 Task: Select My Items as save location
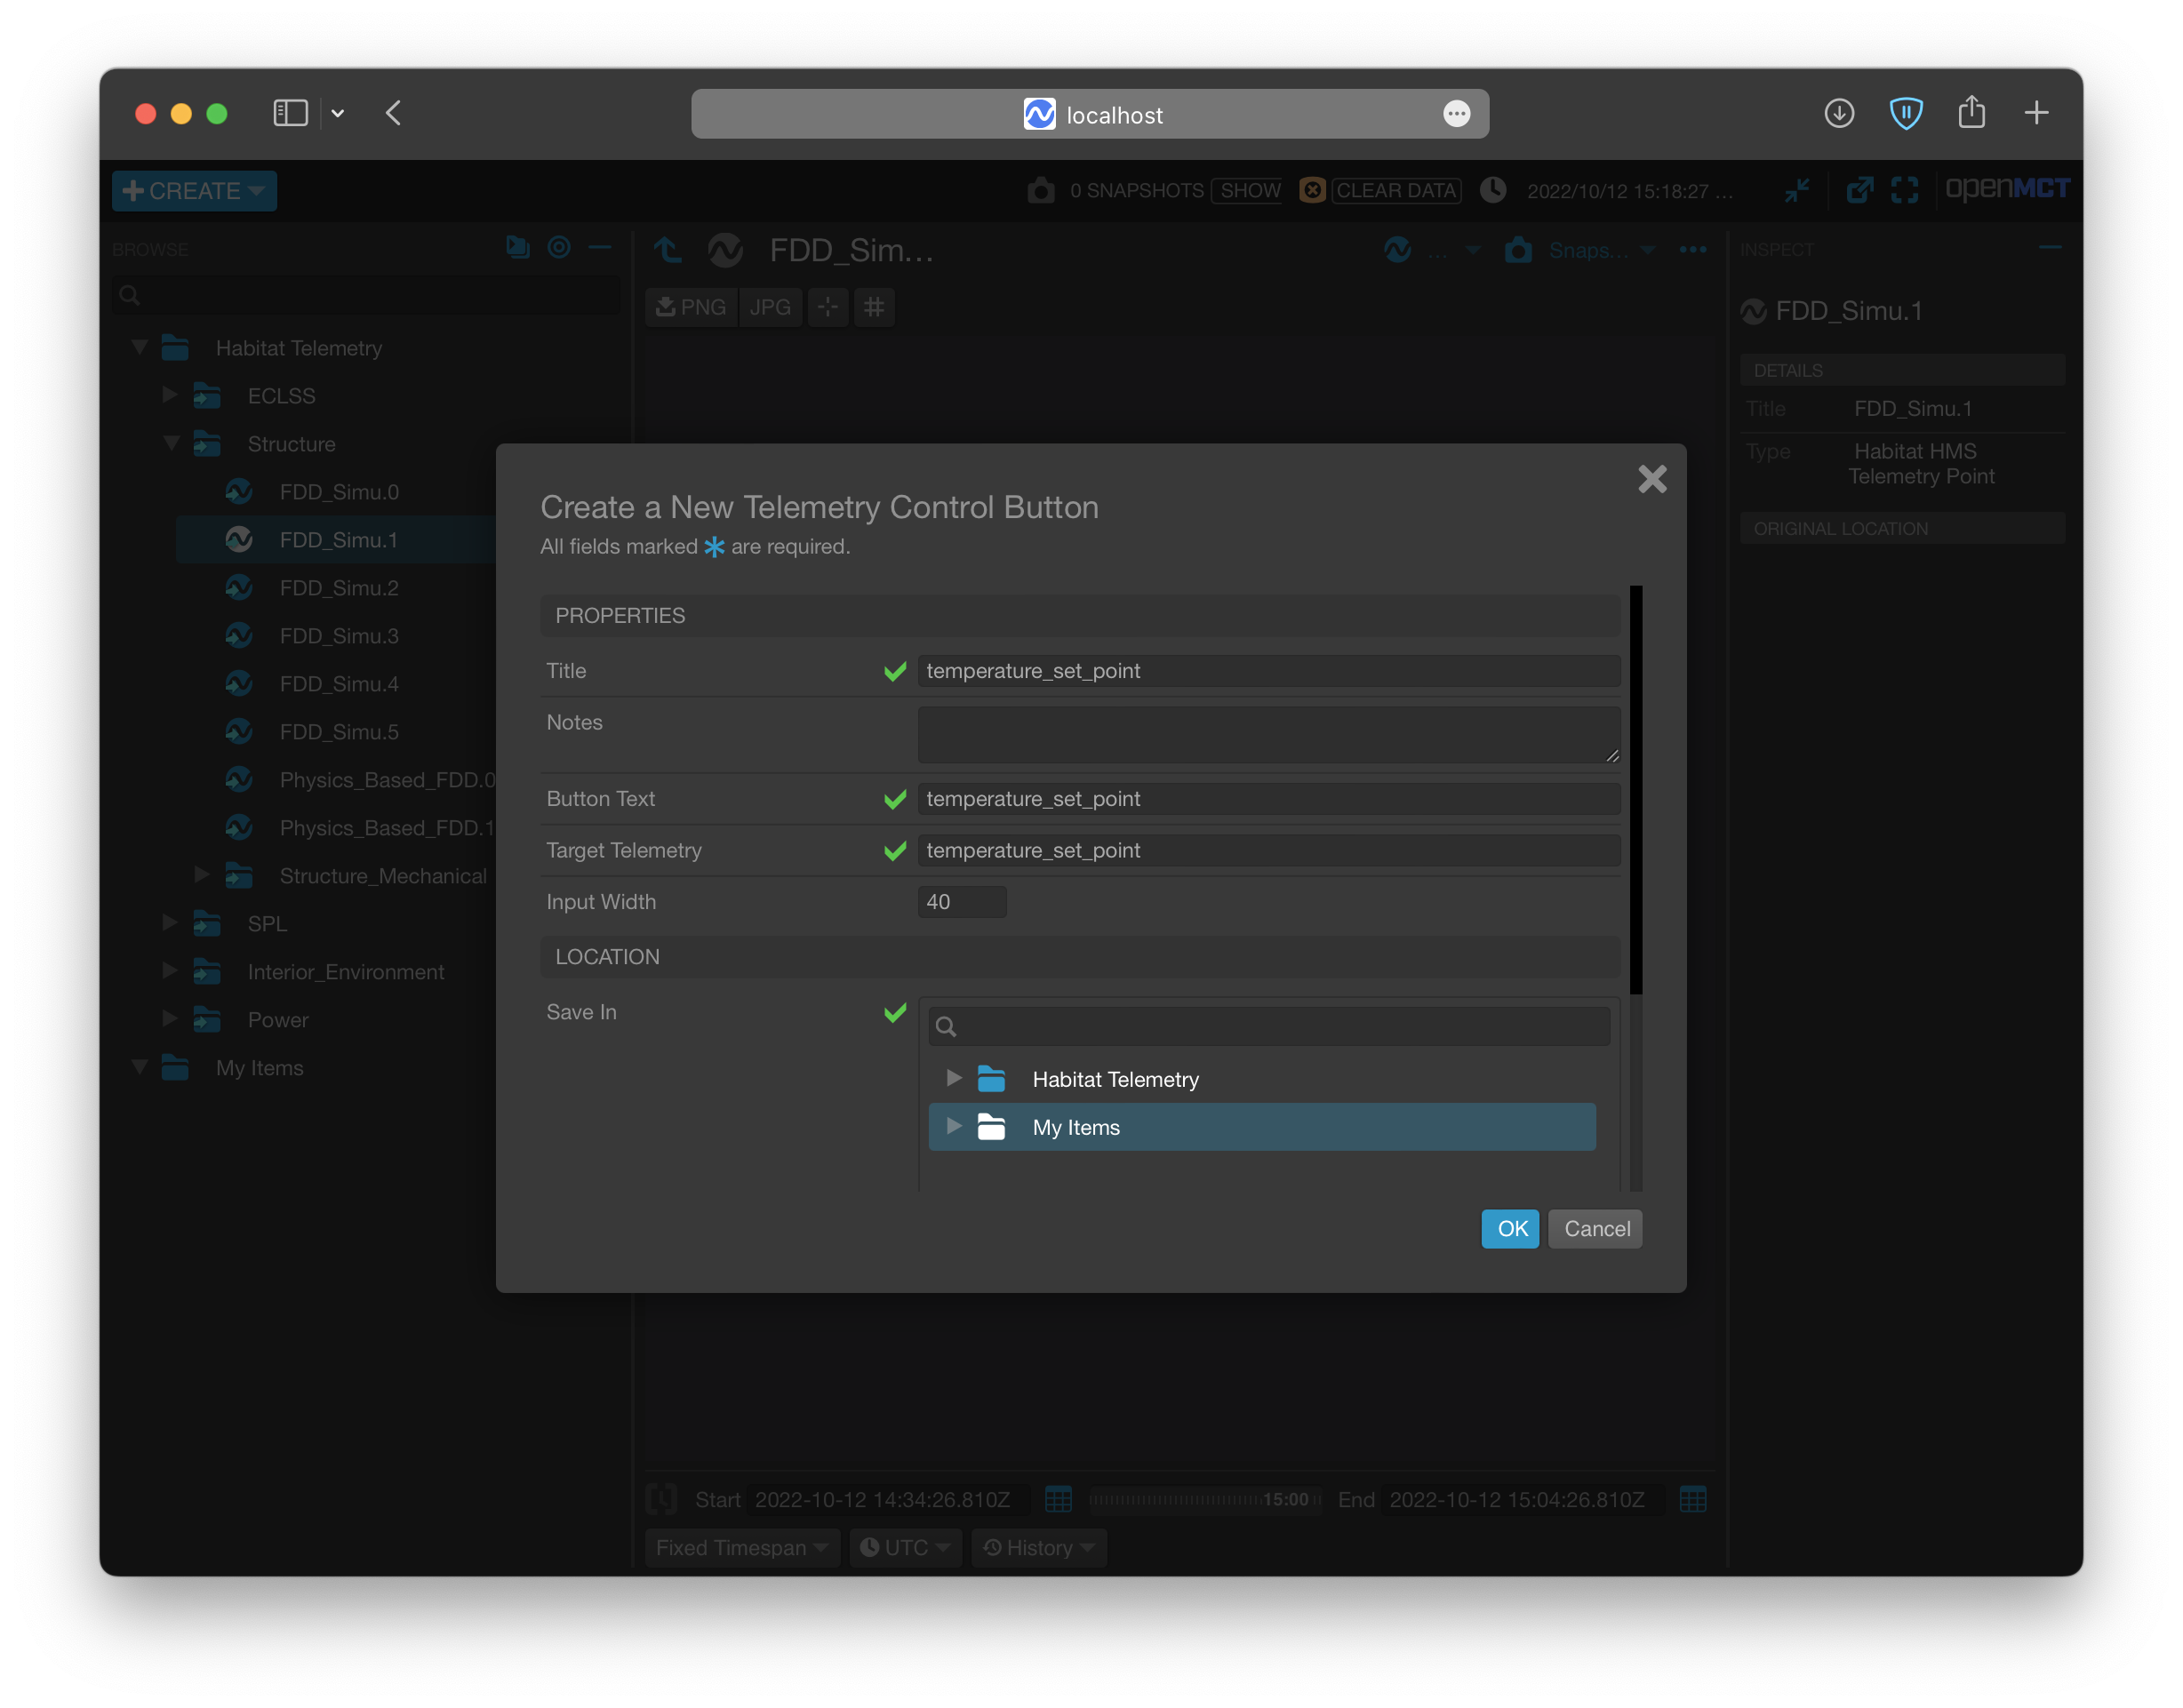1076,1127
